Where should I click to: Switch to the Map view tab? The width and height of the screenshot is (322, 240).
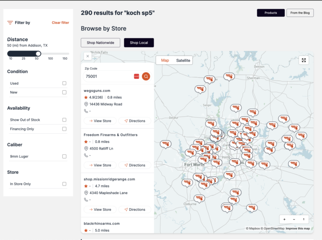coord(165,60)
